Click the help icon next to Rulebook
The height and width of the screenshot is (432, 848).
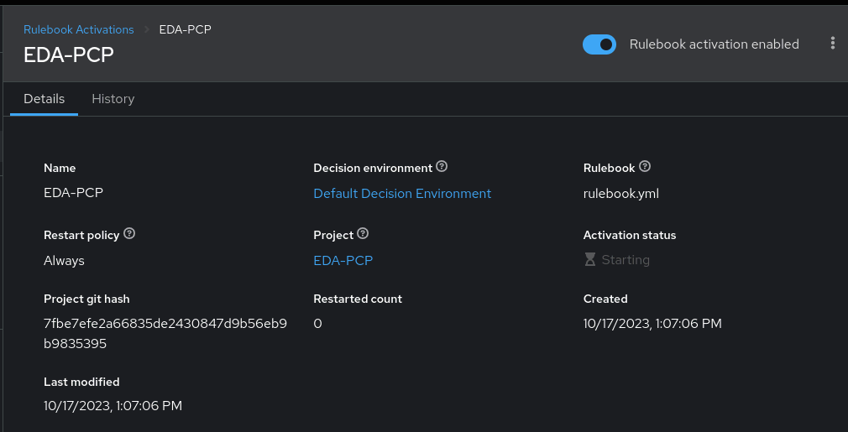click(x=645, y=167)
